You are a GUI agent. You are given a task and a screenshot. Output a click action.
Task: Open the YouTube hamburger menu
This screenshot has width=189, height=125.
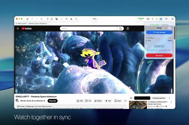click(x=18, y=29)
